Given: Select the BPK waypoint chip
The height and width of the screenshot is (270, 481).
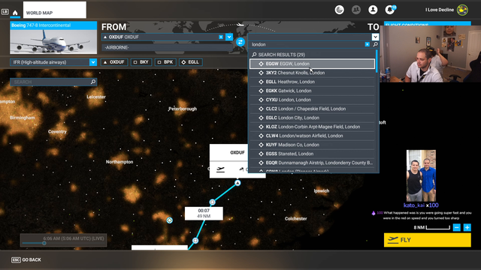Looking at the screenshot, I should click(165, 62).
